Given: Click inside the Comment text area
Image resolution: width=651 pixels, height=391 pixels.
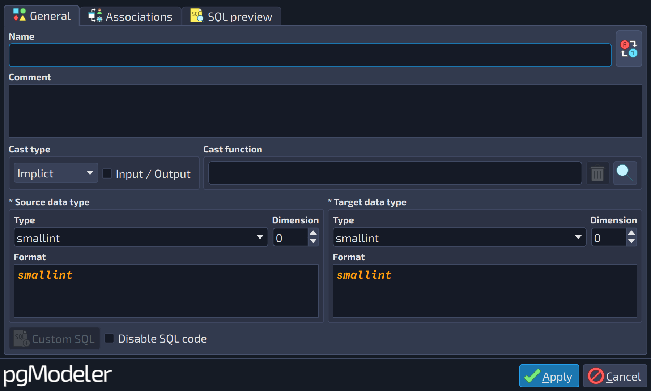Looking at the screenshot, I should click(x=325, y=111).
